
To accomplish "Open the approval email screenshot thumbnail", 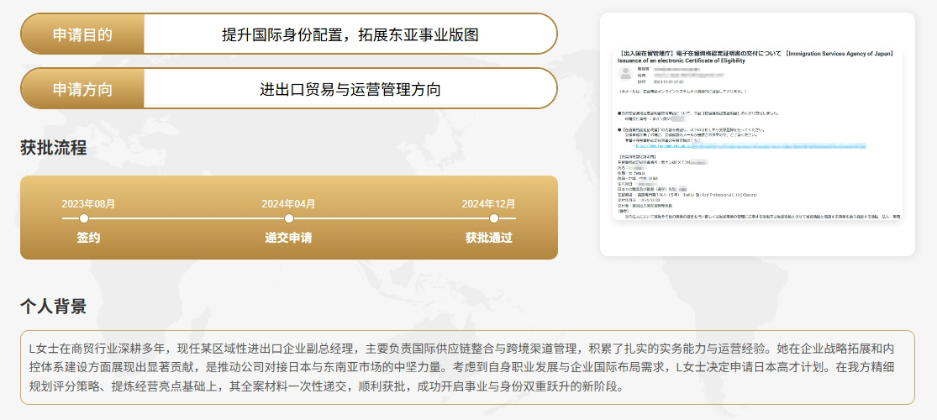I will (x=756, y=134).
